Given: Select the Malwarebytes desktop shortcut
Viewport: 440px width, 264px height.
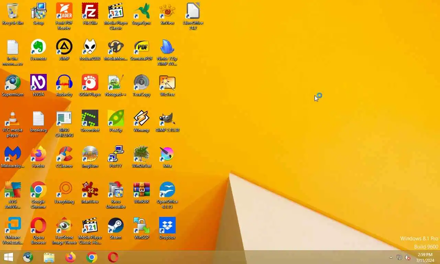Looking at the screenshot, I should click(13, 157).
